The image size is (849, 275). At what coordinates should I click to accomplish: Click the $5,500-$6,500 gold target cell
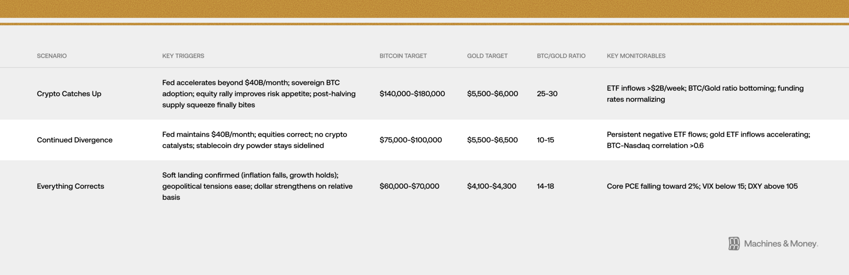pyautogui.click(x=492, y=140)
